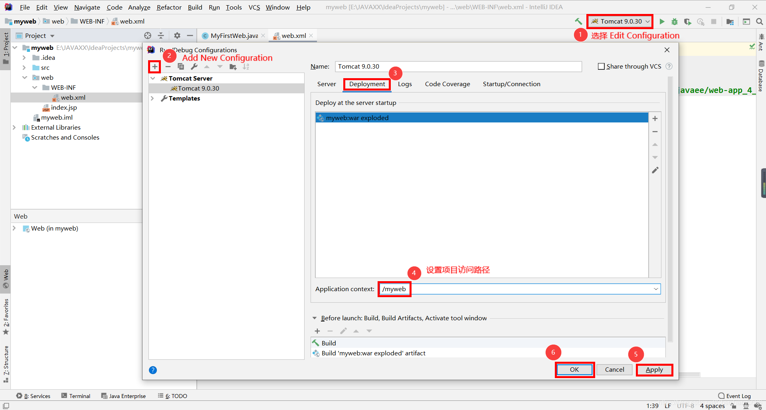Open the Event Log
Image resolution: width=766 pixels, height=410 pixels.
pos(734,396)
